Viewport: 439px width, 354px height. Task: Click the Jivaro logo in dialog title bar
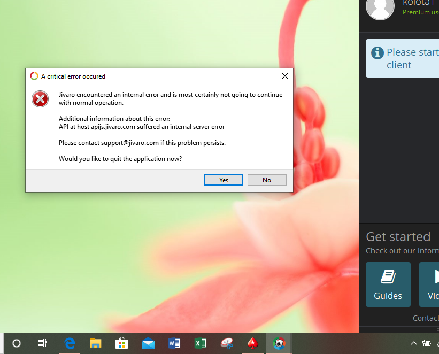(34, 76)
